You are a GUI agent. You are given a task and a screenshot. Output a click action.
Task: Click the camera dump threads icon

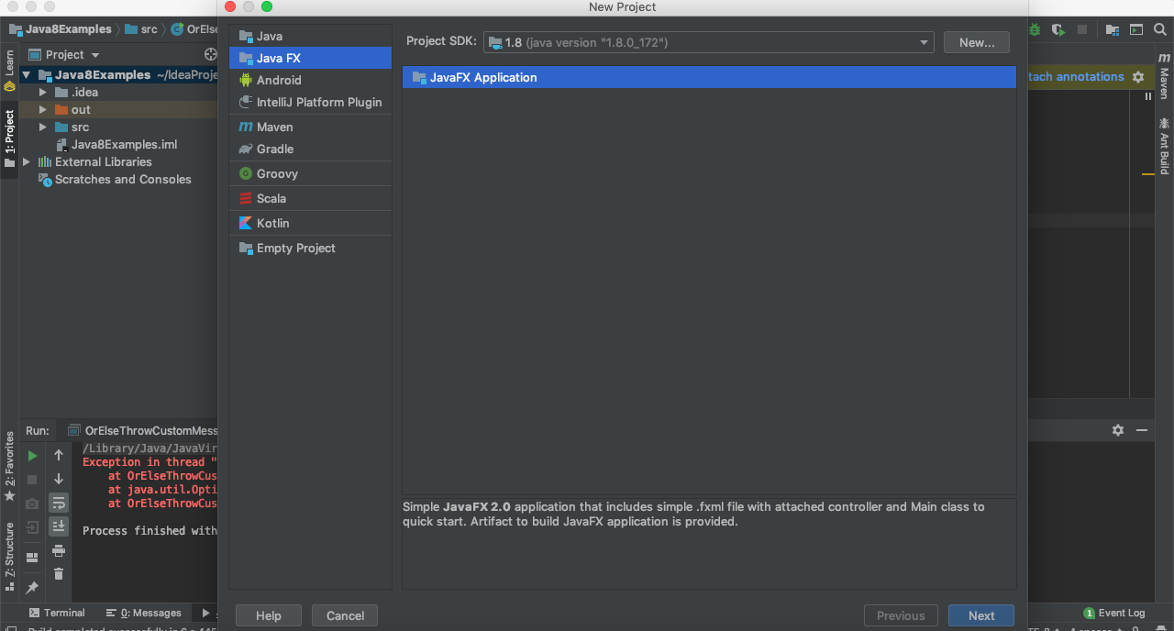point(32,504)
